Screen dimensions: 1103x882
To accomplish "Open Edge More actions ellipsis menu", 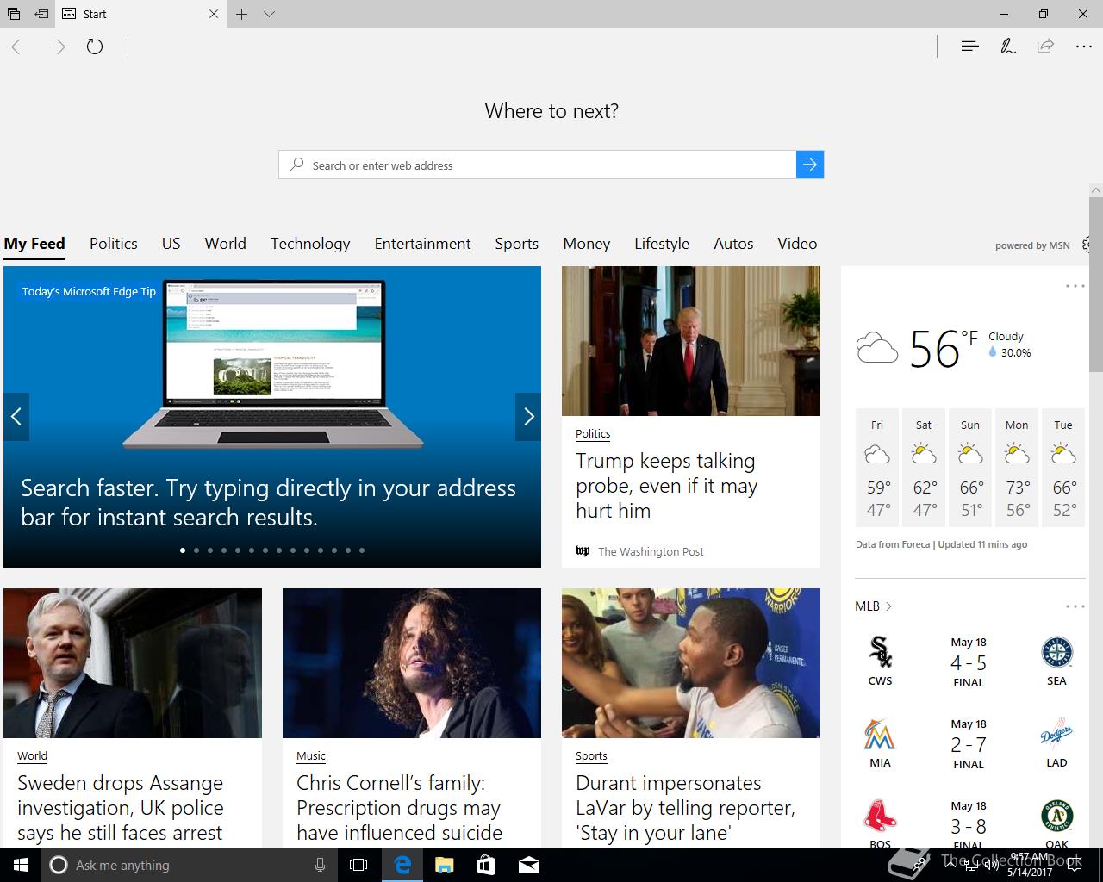I will (x=1083, y=47).
